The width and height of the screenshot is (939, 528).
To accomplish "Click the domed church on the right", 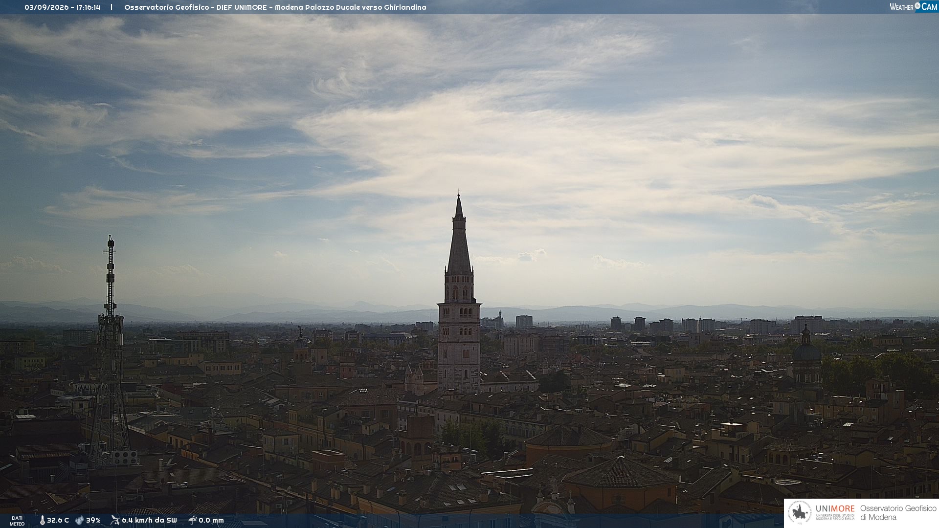I will point(806,357).
